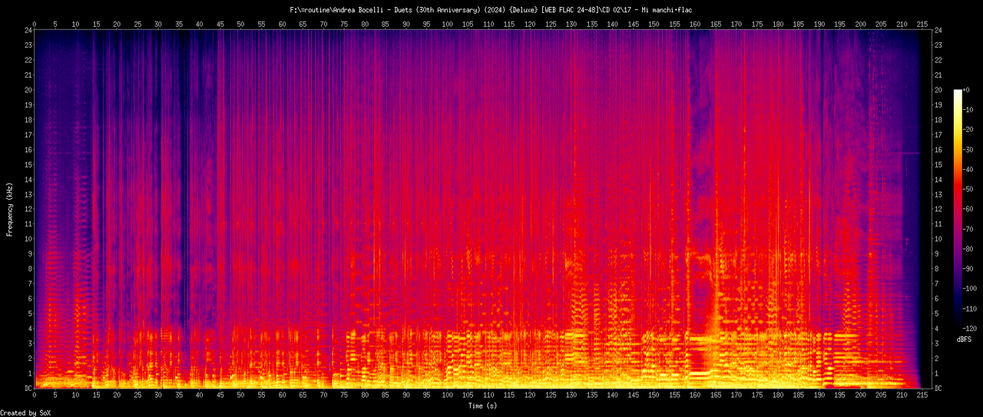Click "75" on the top time axis
983x417 pixels.
[345, 25]
